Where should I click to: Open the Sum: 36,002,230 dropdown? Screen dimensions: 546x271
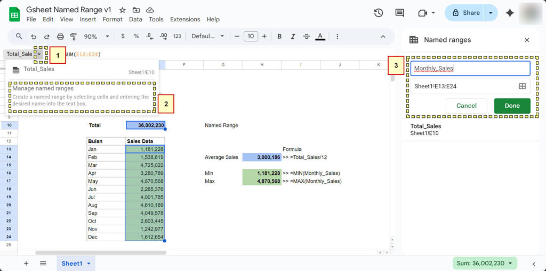point(485,264)
